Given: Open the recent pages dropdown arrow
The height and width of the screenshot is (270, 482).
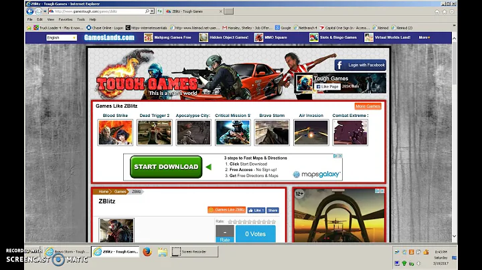Looking at the screenshot, I should pyautogui.click(x=45, y=11).
